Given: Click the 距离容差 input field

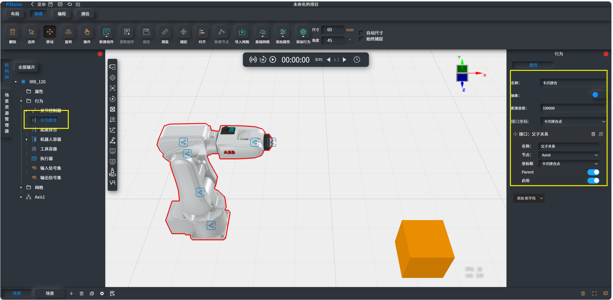Looking at the screenshot, I should (x=572, y=108).
